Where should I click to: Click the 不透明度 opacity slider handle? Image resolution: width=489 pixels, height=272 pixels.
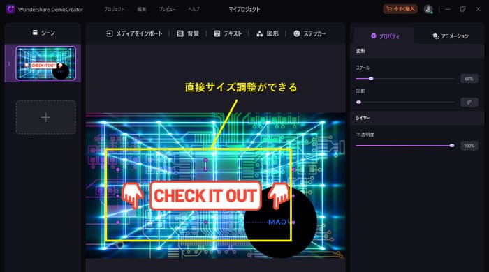click(x=452, y=146)
